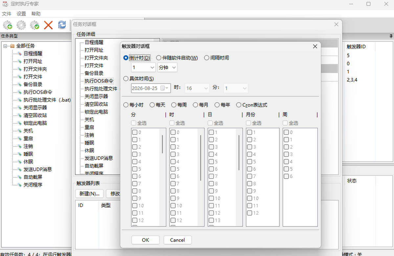The width and height of the screenshot is (394, 256).
Task: Select 执行批处理文件 (.bat) in main tree
Action: 47,100
